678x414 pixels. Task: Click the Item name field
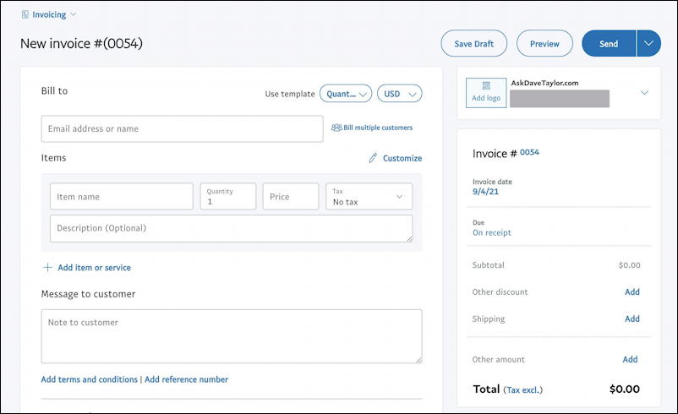coord(122,197)
